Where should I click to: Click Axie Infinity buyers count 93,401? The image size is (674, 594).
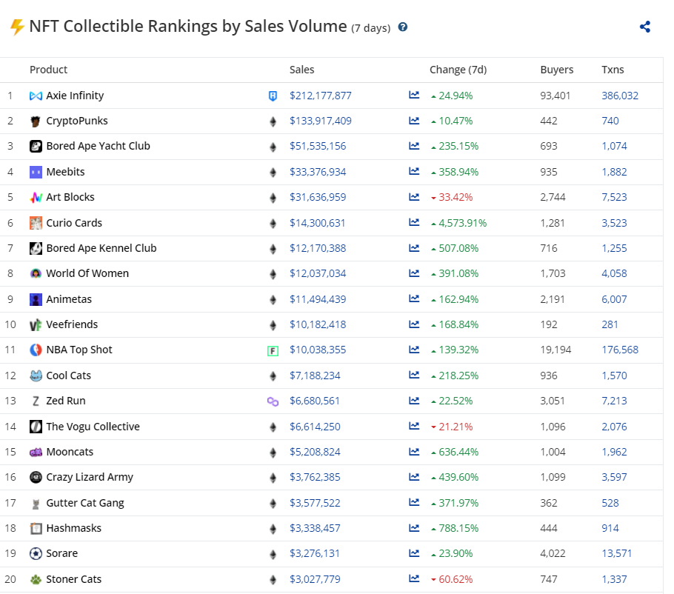[555, 96]
